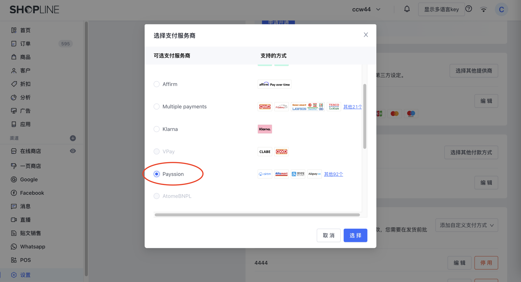
Task: Open the 订单 (Orders) section in sidebar
Action: point(25,44)
